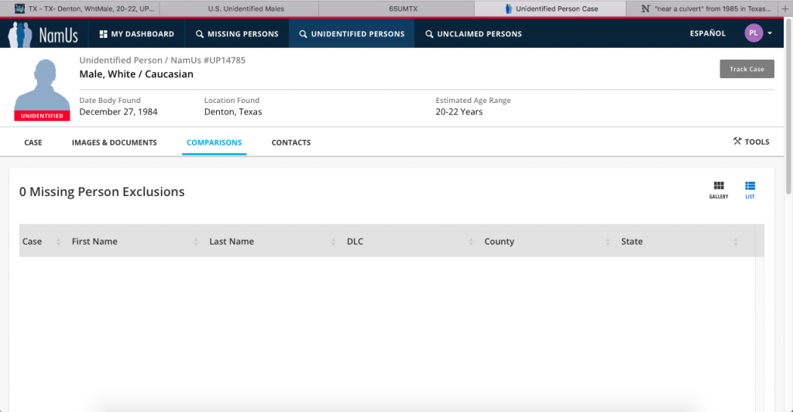Expand the user account dropdown arrow
This screenshot has height=412, width=793.
tap(770, 34)
